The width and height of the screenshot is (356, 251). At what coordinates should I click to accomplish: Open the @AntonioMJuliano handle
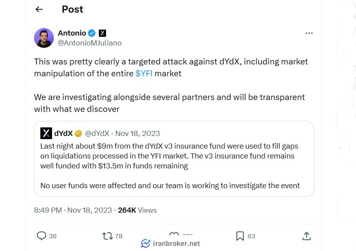(90, 43)
